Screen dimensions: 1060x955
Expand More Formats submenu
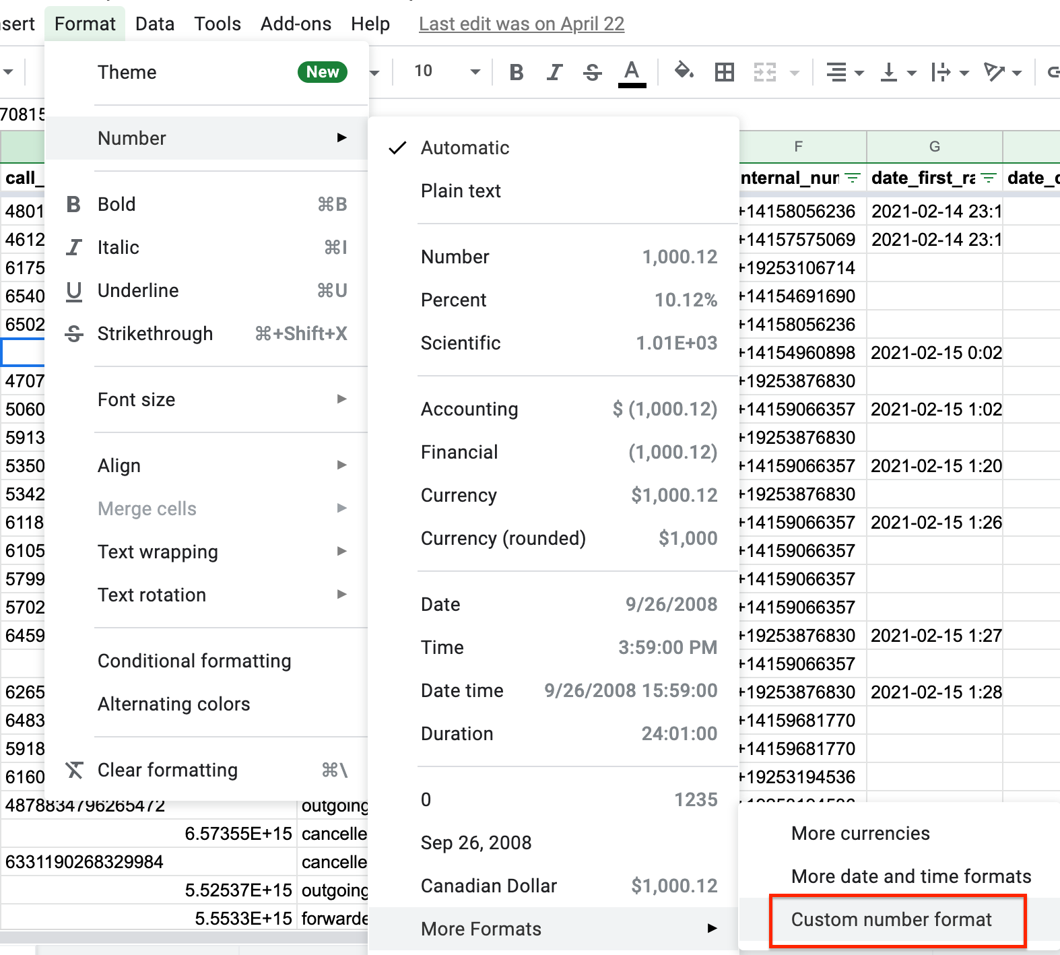(554, 929)
